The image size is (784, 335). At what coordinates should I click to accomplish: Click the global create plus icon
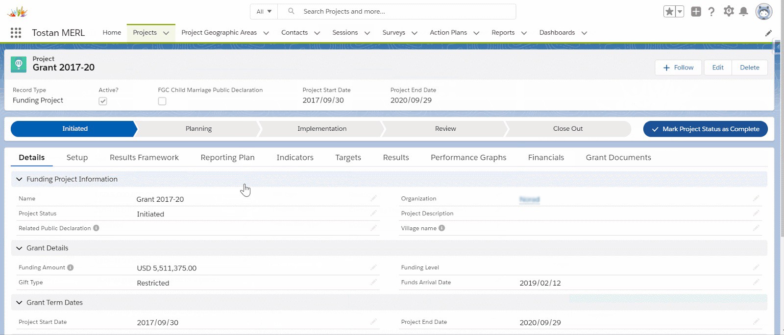(696, 11)
